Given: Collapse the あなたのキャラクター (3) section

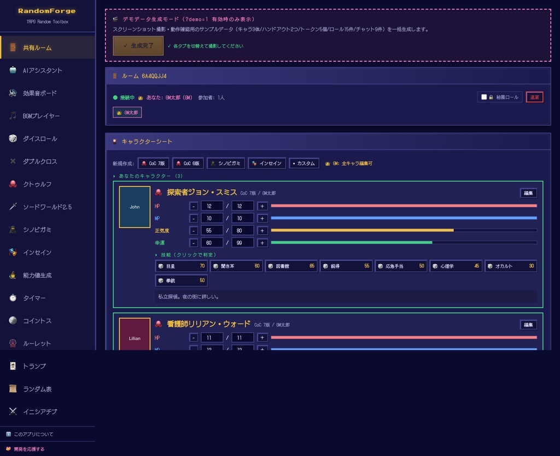Looking at the screenshot, I should coord(148,176).
